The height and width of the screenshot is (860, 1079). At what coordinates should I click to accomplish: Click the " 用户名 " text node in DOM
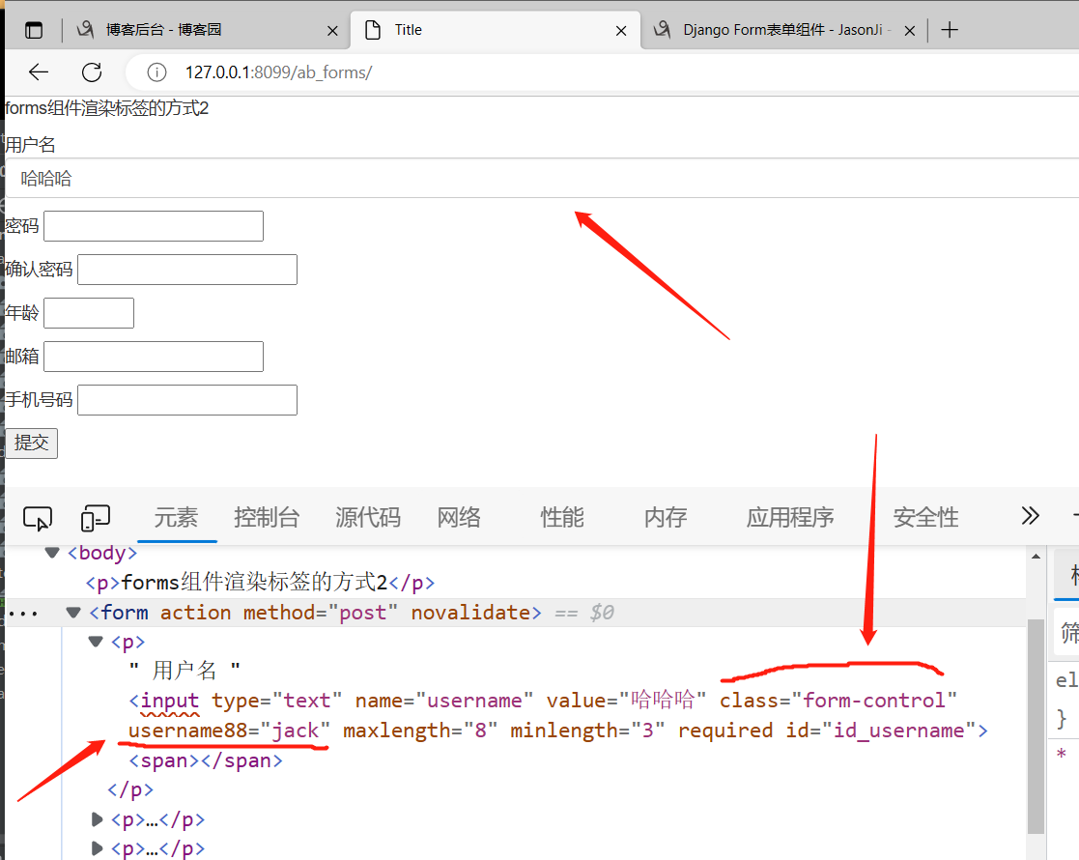[185, 670]
